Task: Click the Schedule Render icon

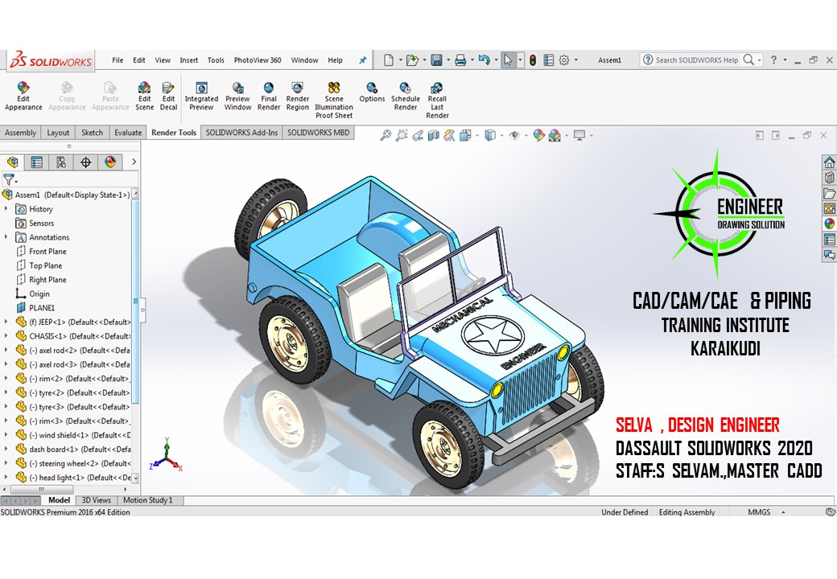Action: pos(405,96)
